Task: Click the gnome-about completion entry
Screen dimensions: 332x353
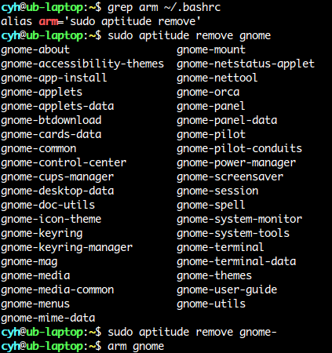Action: tap(35, 50)
